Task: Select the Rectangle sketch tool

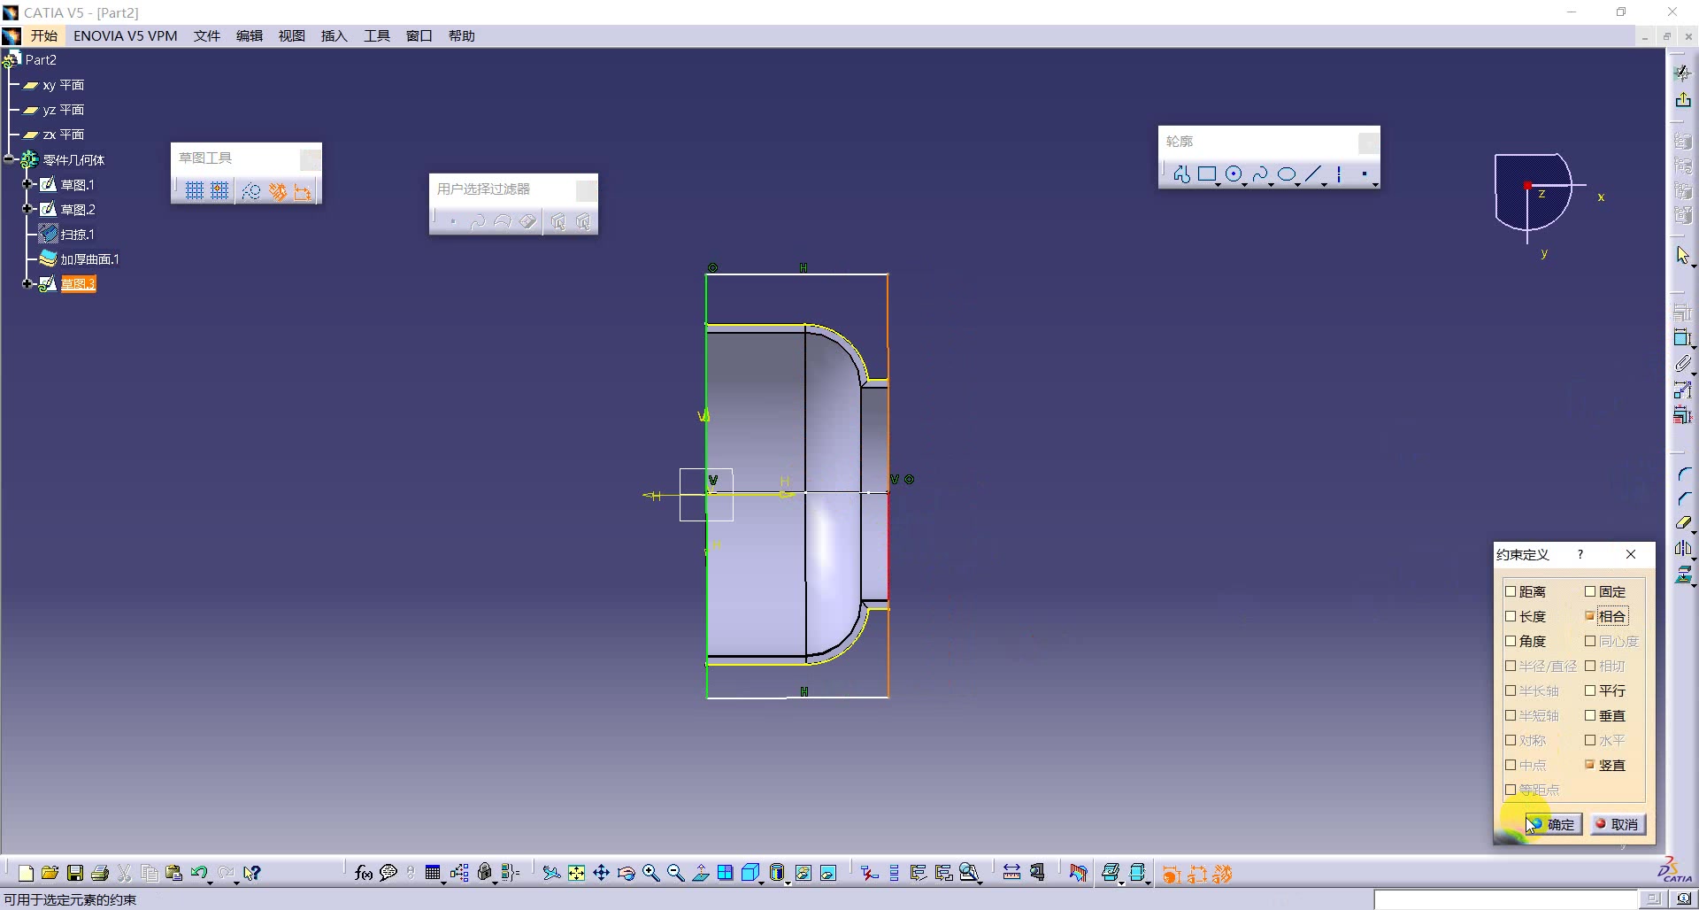Action: 1207,174
